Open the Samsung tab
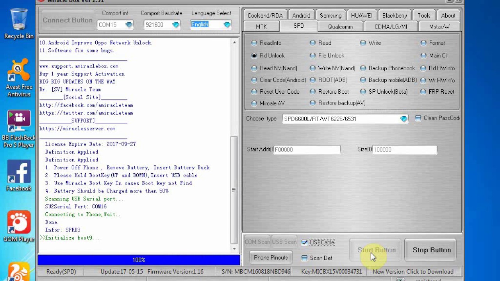Viewport: 500px width, 281px height. (330, 16)
